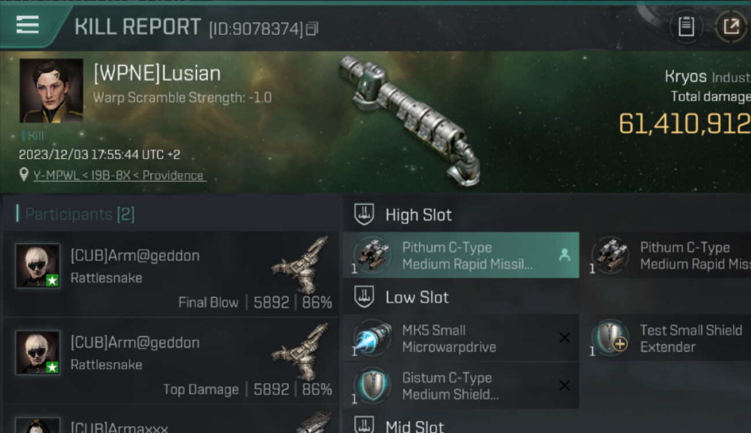
Task: Click the Low Slot section icon
Action: pos(364,297)
